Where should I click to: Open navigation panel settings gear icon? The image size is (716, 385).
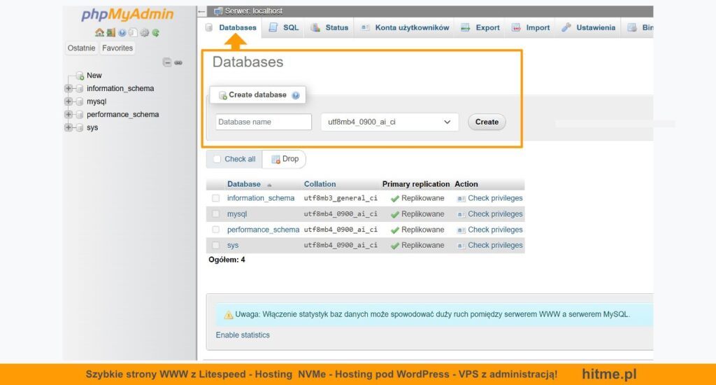click(x=144, y=32)
